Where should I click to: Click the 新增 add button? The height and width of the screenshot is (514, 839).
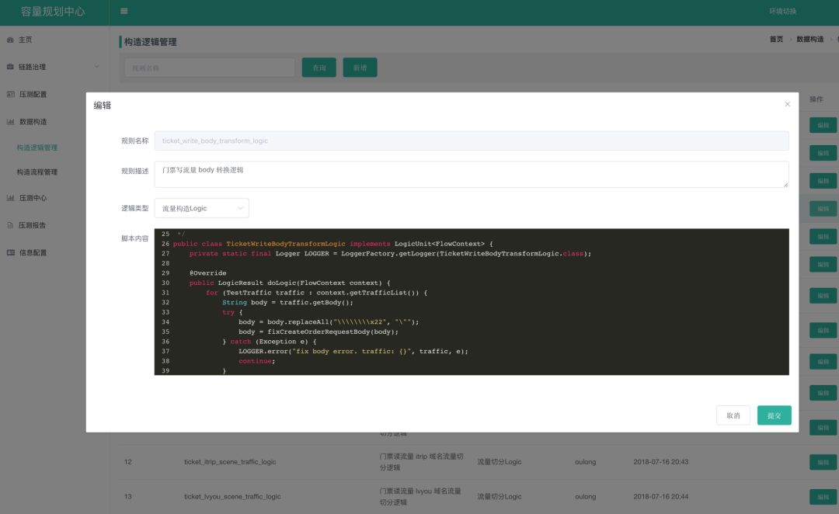(360, 68)
